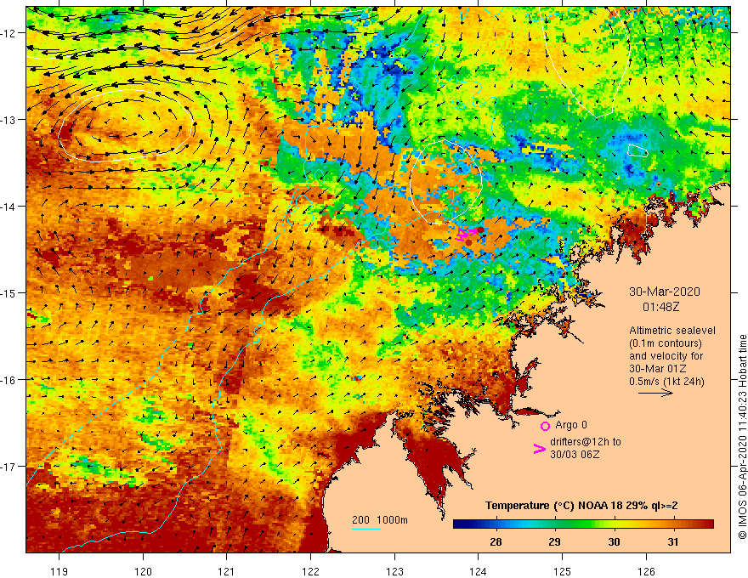The height and width of the screenshot is (578, 748).
Task: Click the temperature color bar at 30
Action: pyautogui.click(x=614, y=524)
